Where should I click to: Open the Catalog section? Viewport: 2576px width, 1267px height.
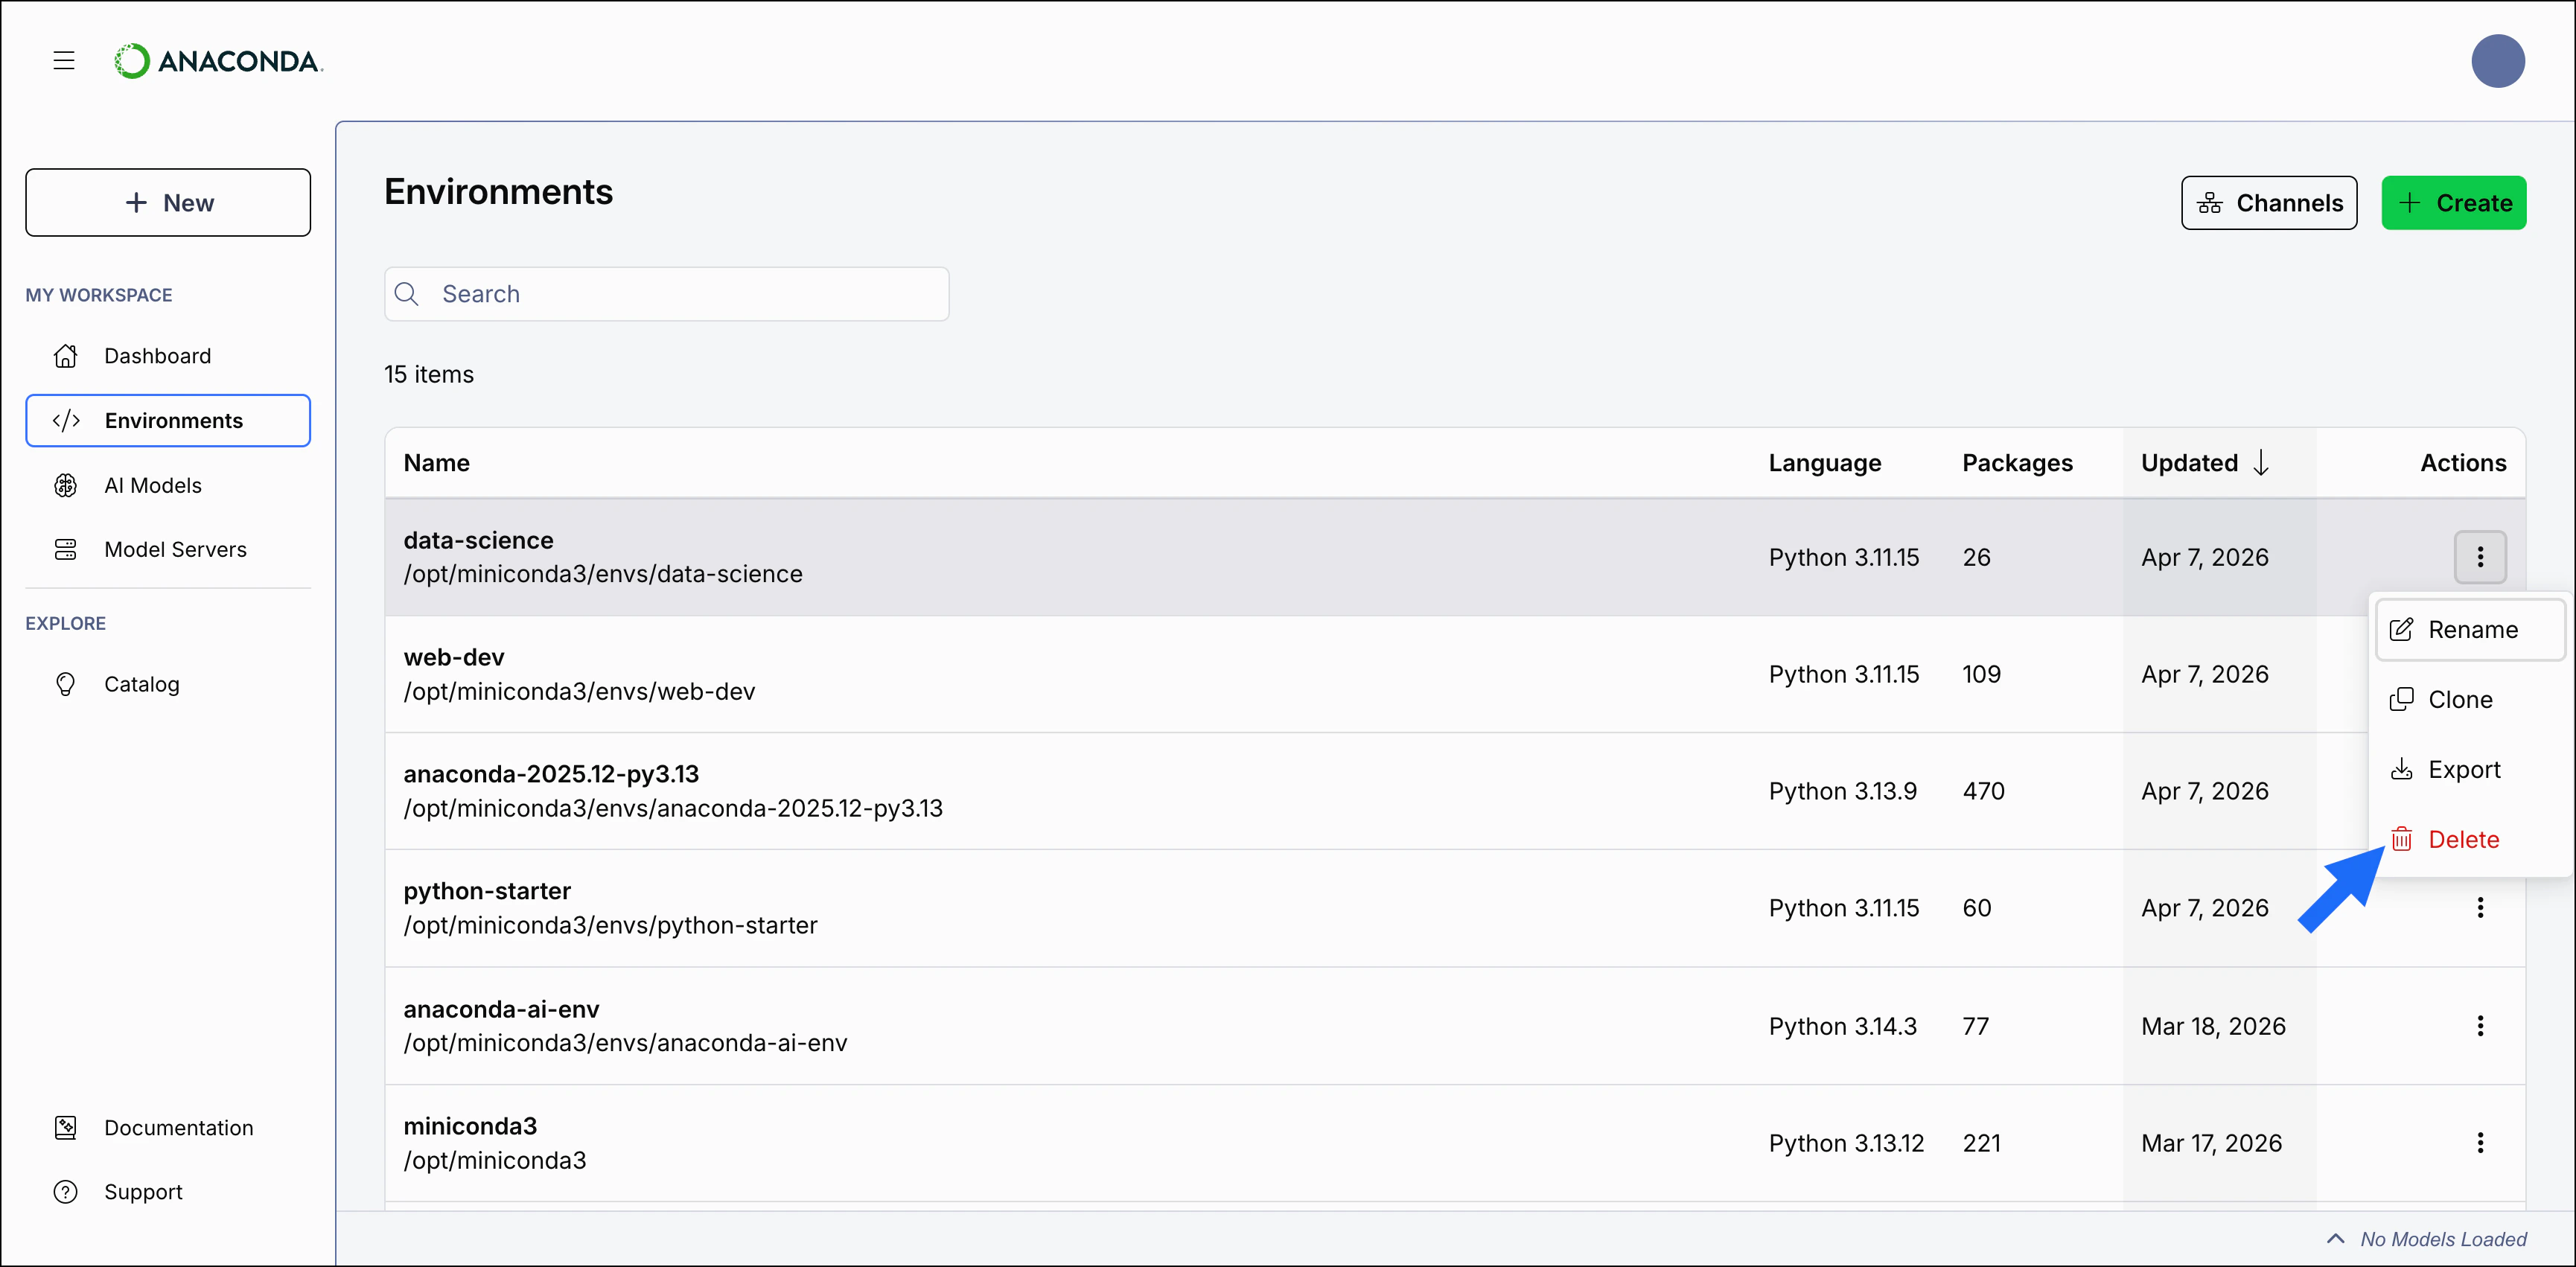click(x=144, y=683)
